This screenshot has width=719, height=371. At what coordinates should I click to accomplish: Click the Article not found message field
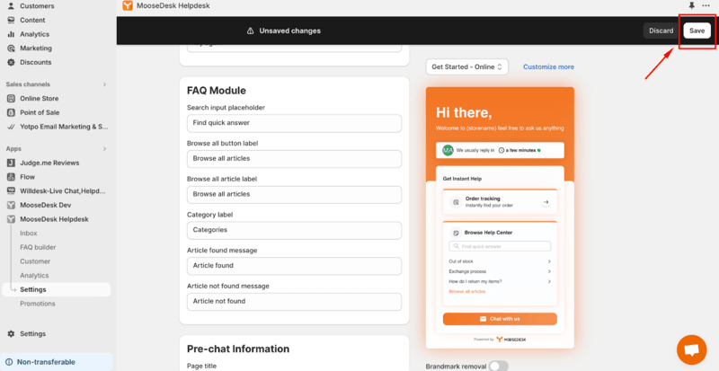294,302
